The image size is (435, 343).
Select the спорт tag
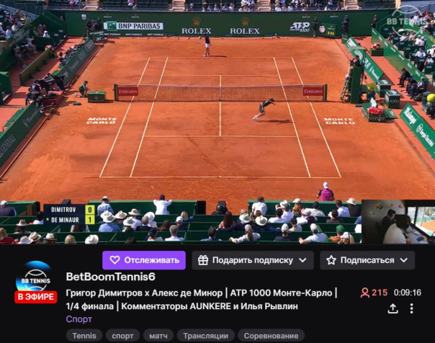(x=122, y=336)
